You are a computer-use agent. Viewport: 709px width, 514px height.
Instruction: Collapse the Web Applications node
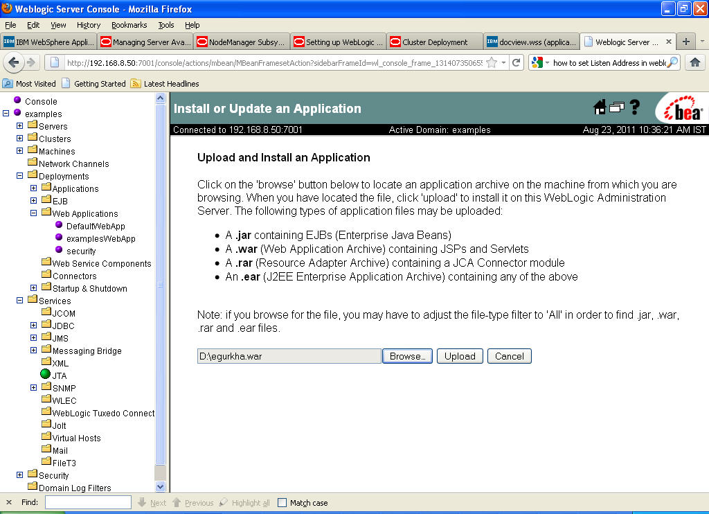[x=33, y=213]
